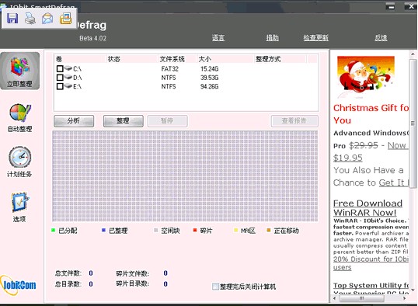Click the IObit.com logo

(x=19, y=285)
